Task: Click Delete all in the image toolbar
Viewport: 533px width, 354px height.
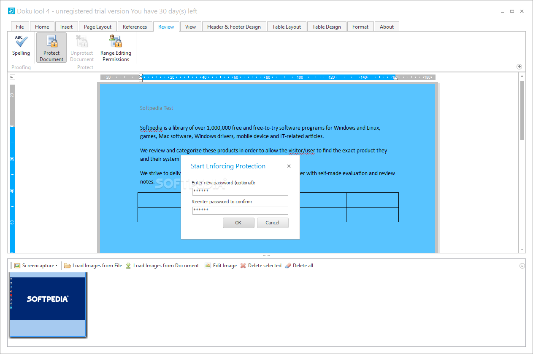Action: [x=299, y=266]
